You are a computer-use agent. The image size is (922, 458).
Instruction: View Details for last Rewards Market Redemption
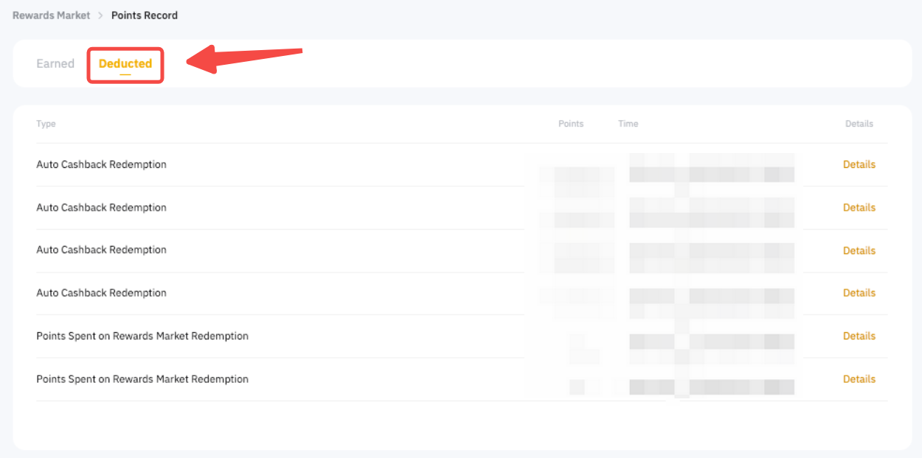coord(859,379)
